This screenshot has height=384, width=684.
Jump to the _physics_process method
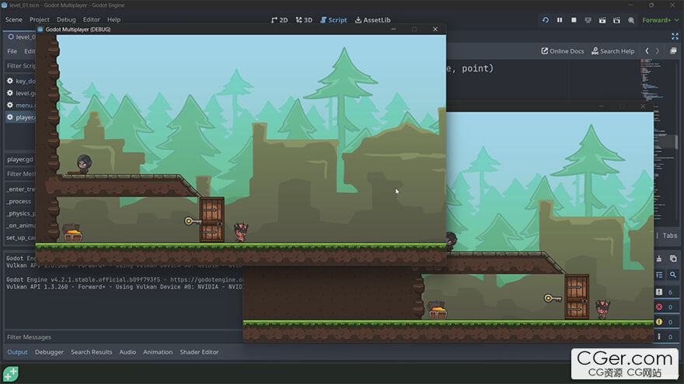pos(20,214)
